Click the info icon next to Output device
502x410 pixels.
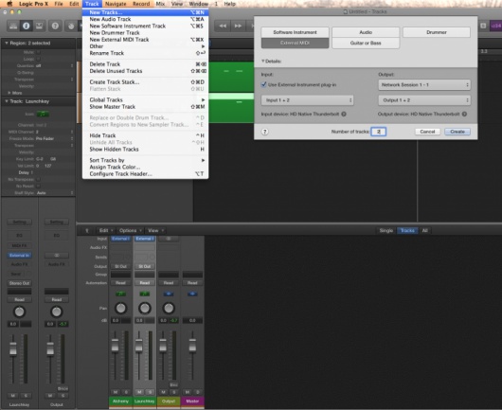click(x=464, y=114)
